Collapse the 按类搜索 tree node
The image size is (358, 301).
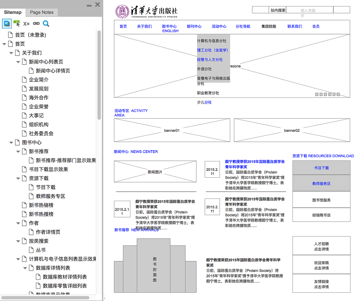coord(18,241)
